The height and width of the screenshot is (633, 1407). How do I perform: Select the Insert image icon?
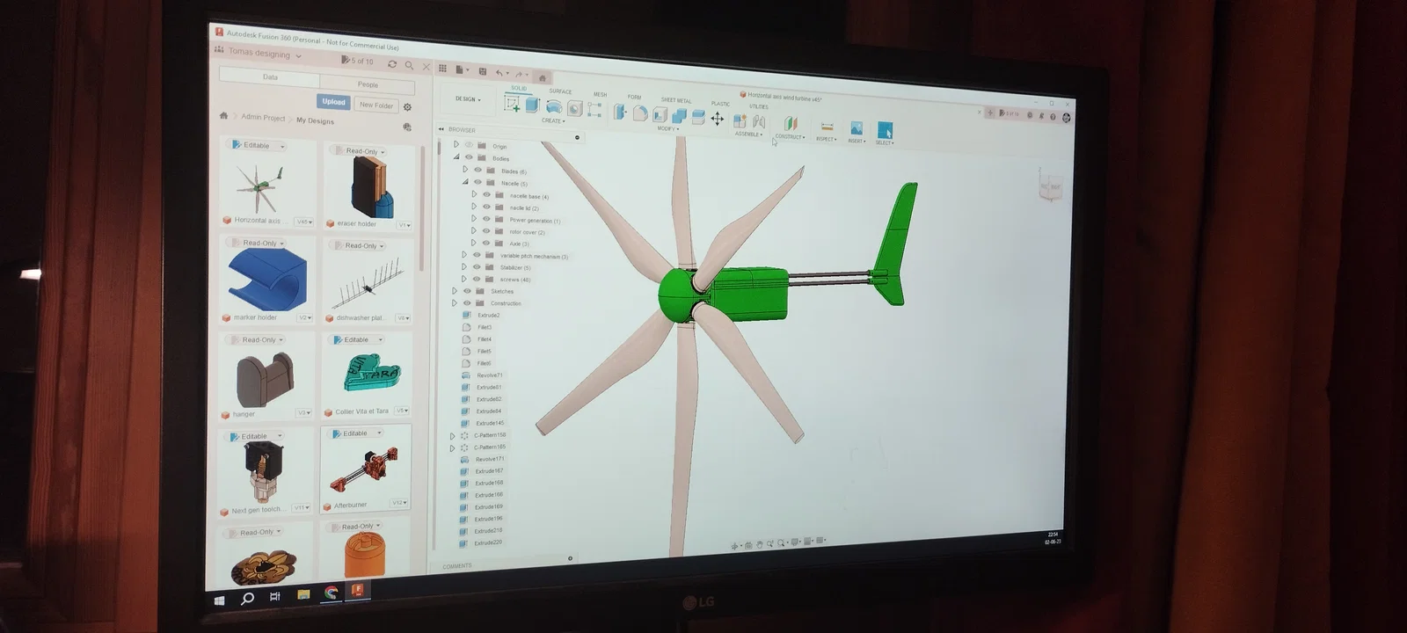(857, 128)
